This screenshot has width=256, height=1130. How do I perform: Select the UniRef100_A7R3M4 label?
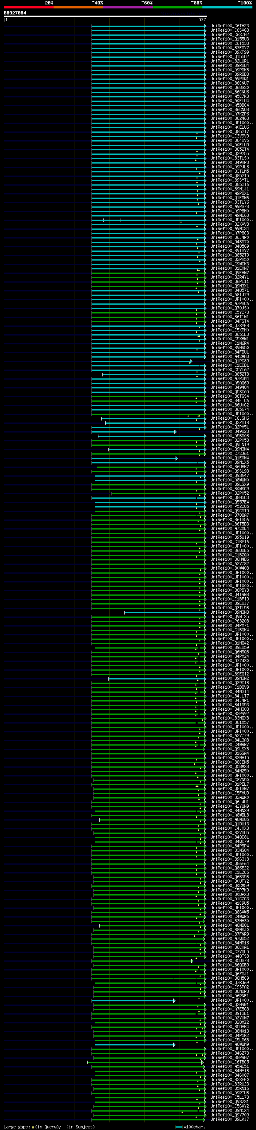229,378
